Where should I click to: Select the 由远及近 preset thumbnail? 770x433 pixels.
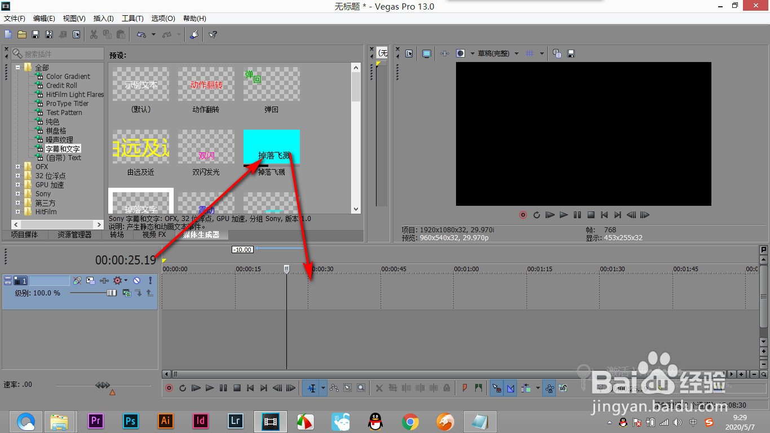(141, 147)
